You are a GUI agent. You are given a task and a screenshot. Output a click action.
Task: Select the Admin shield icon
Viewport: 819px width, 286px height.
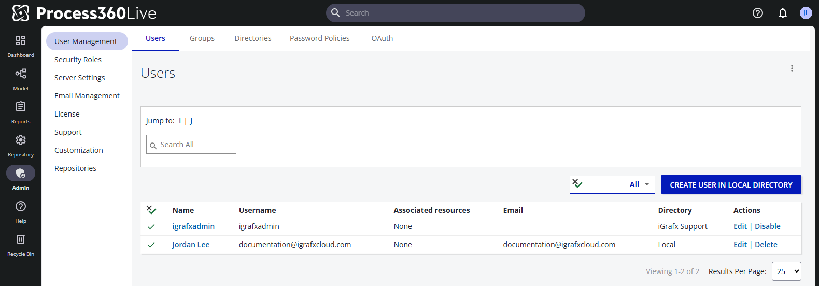point(21,173)
